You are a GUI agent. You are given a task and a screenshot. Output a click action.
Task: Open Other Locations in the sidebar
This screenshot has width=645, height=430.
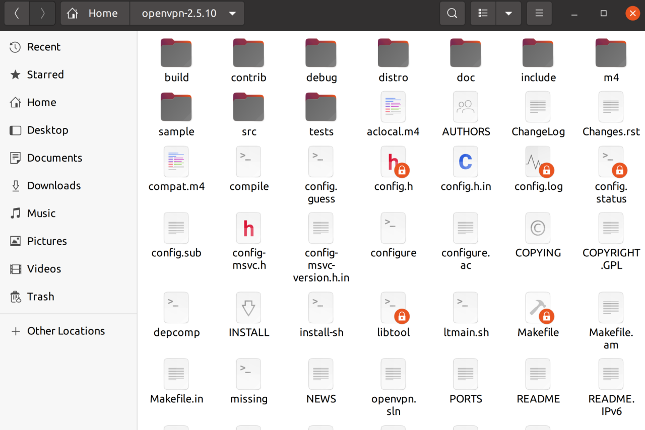click(x=69, y=331)
